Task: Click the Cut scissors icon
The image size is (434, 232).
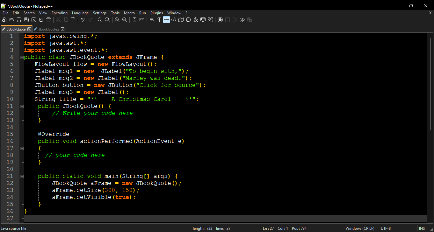Action: (58, 20)
